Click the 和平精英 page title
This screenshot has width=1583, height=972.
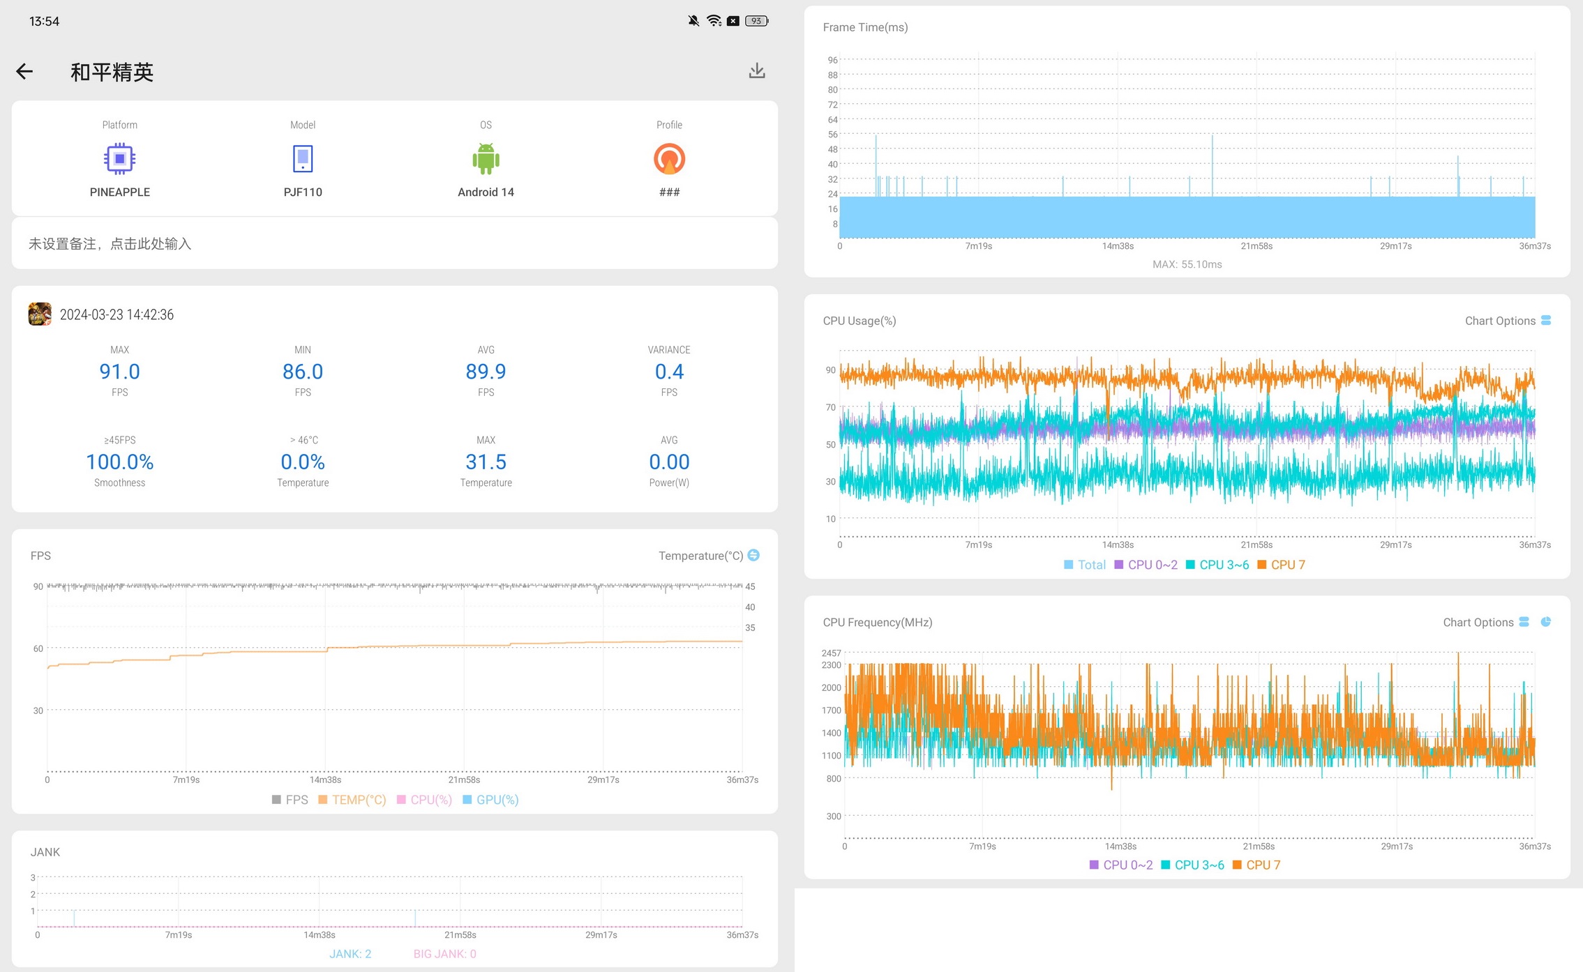pyautogui.click(x=112, y=72)
